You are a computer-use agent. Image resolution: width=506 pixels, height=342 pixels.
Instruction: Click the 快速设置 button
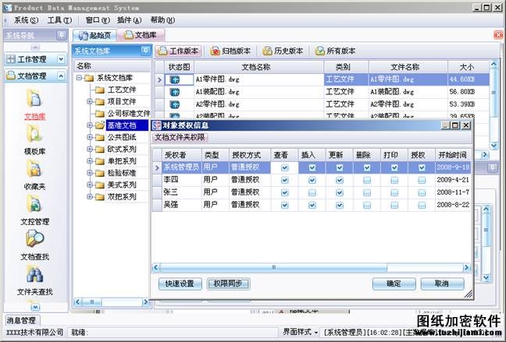(x=180, y=284)
